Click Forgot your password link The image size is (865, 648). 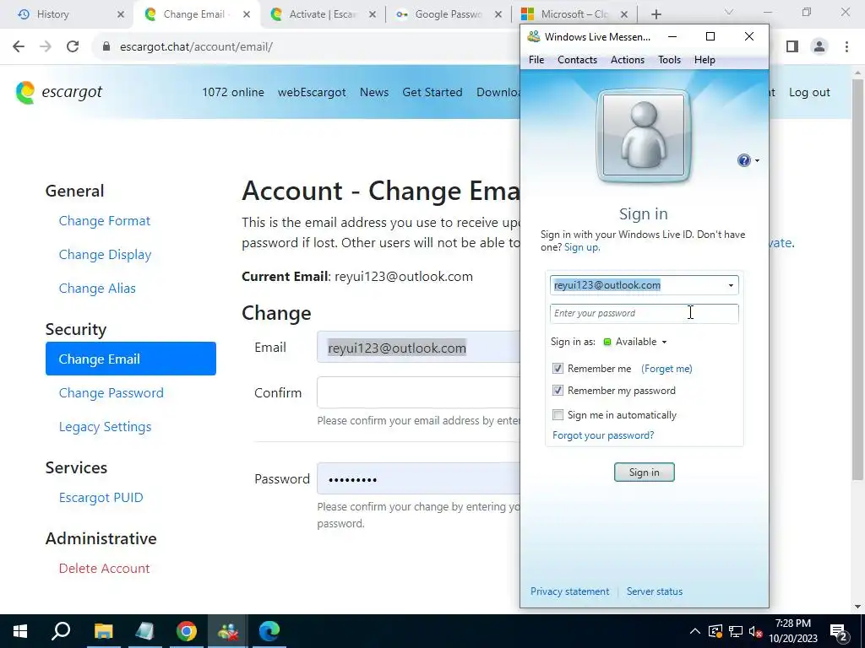pyautogui.click(x=603, y=435)
